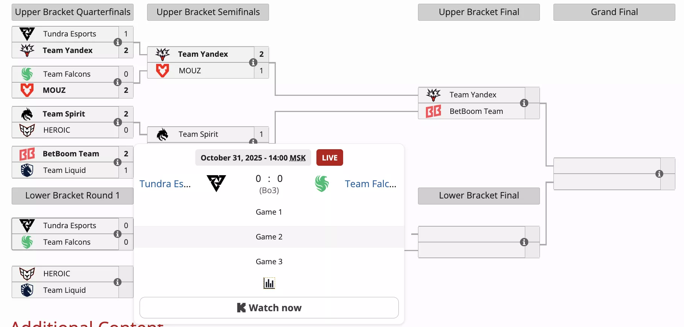The height and width of the screenshot is (327, 684).
Task: Click Lower Bracket Final info icon
Action: (524, 242)
